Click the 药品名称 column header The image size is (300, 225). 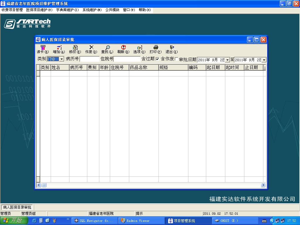144,68
